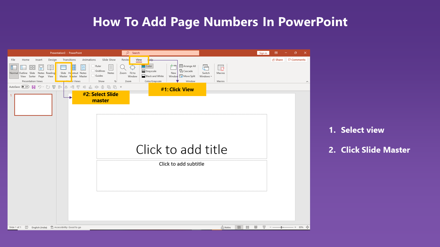Switch to Outline View

[23, 71]
